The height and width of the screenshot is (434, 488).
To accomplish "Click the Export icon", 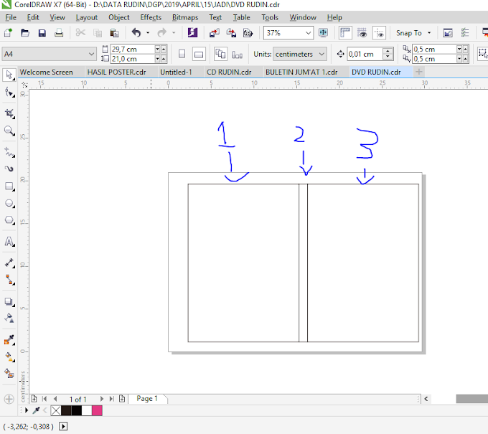I will [x=231, y=33].
